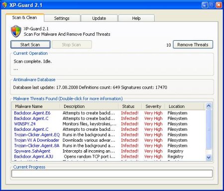Click the disabled Stop Scan button

click(72, 45)
